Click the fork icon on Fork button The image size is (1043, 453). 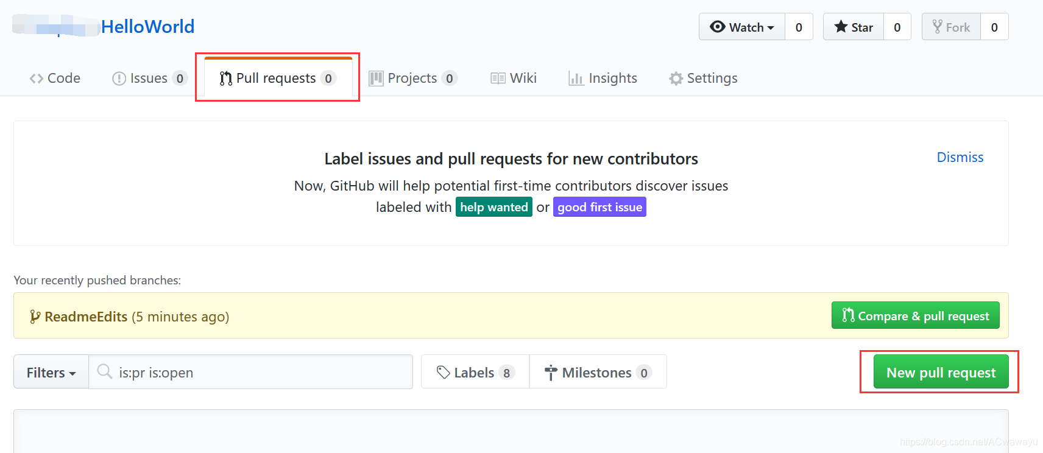(938, 27)
